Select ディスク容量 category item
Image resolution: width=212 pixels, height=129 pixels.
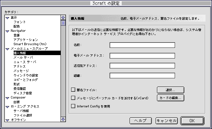pos(23,93)
